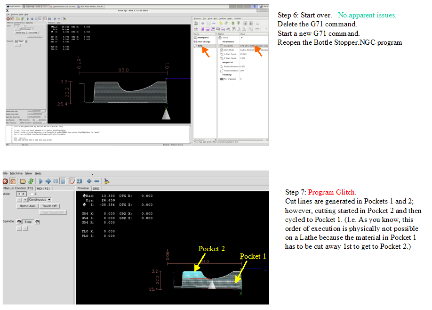
Task: Click the spindle Stop button in lower window
Action: click(x=28, y=221)
